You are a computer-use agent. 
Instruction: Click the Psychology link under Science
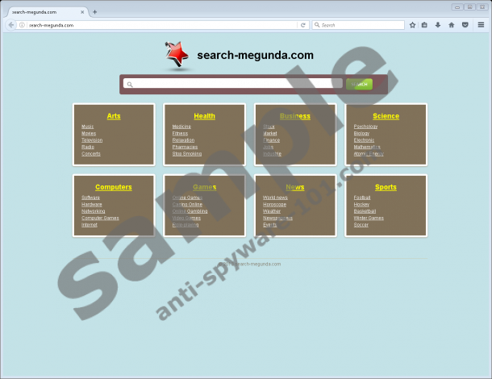[365, 127]
